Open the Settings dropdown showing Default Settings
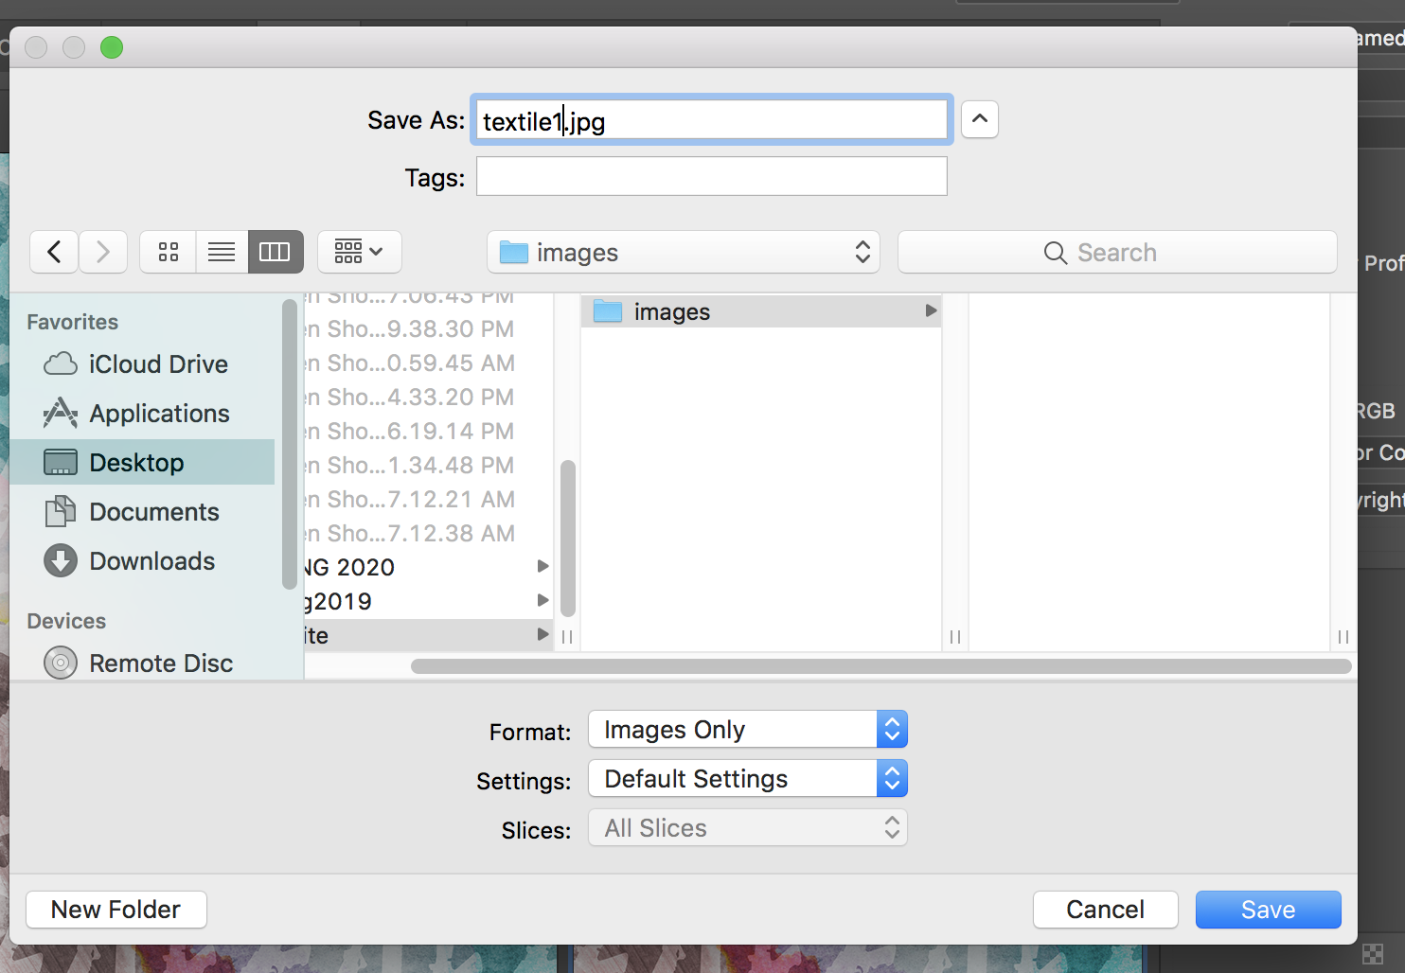 coord(747,779)
